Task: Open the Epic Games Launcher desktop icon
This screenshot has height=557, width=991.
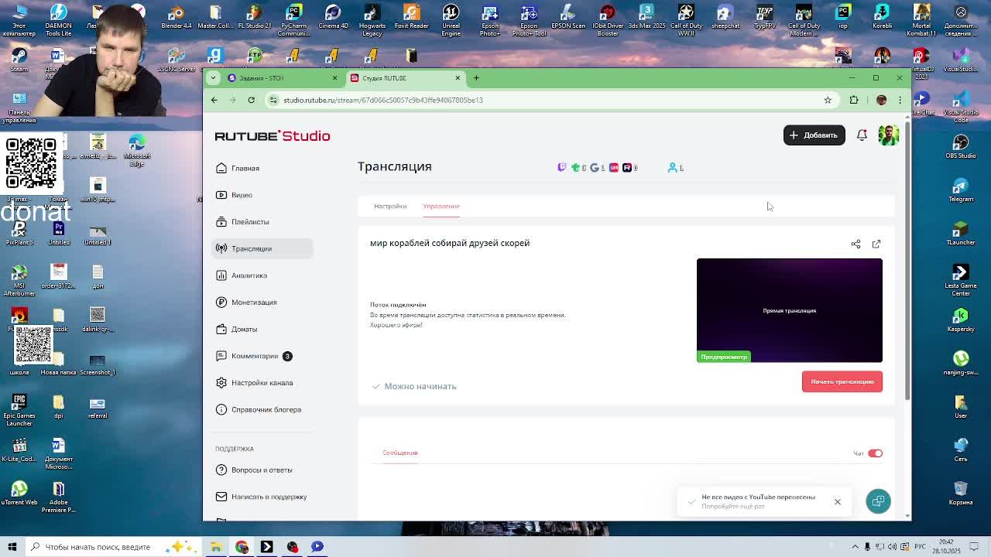Action: tap(19, 411)
